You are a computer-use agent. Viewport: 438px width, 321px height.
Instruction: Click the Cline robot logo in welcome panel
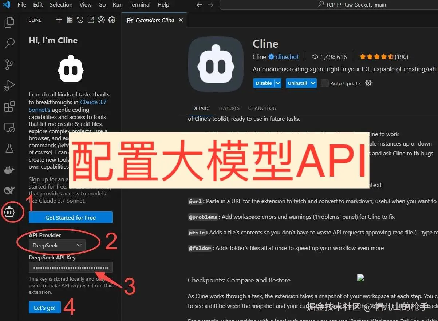[71, 68]
